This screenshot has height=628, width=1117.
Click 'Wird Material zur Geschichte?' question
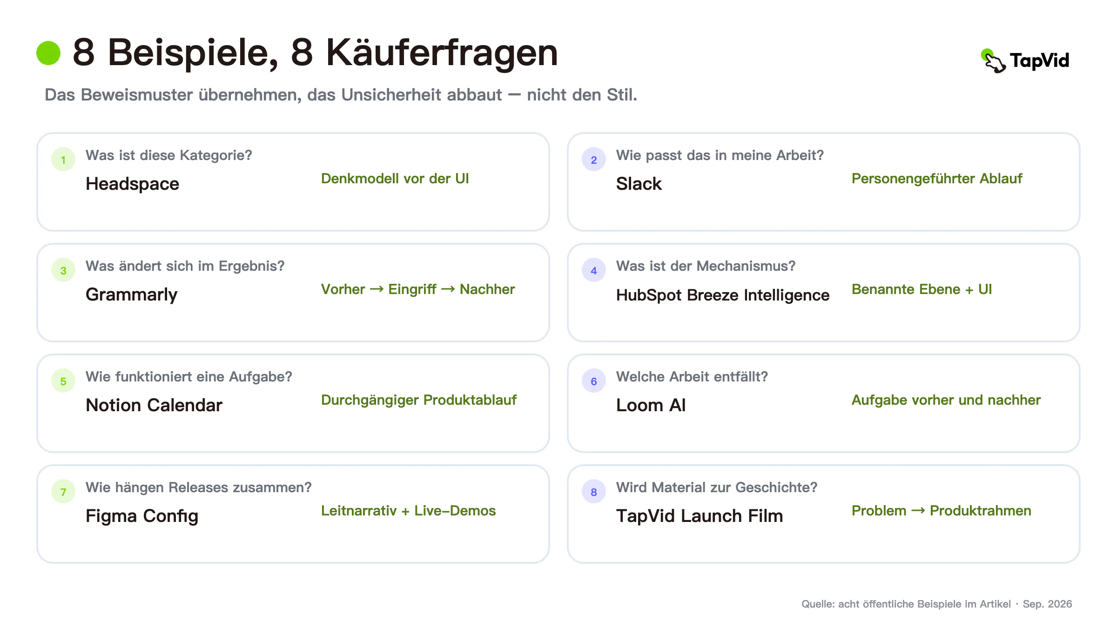(716, 488)
